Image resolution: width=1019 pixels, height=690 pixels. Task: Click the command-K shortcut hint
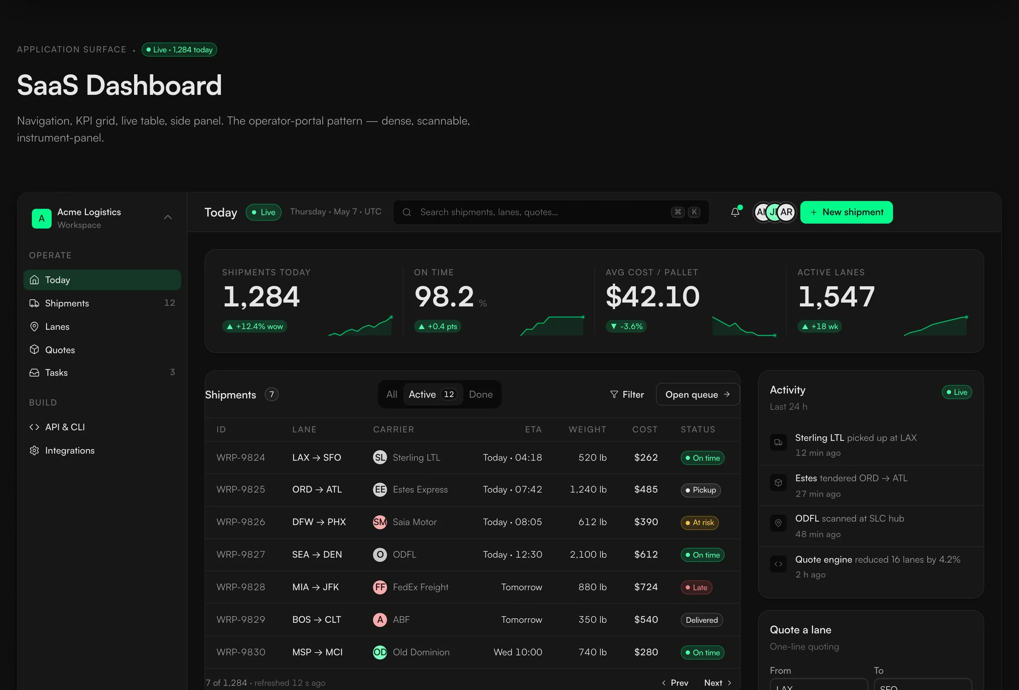pos(685,212)
